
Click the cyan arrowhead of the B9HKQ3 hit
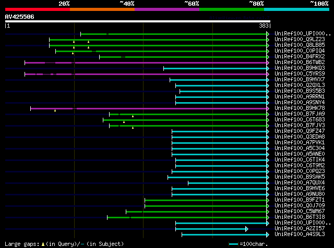coord(268,68)
